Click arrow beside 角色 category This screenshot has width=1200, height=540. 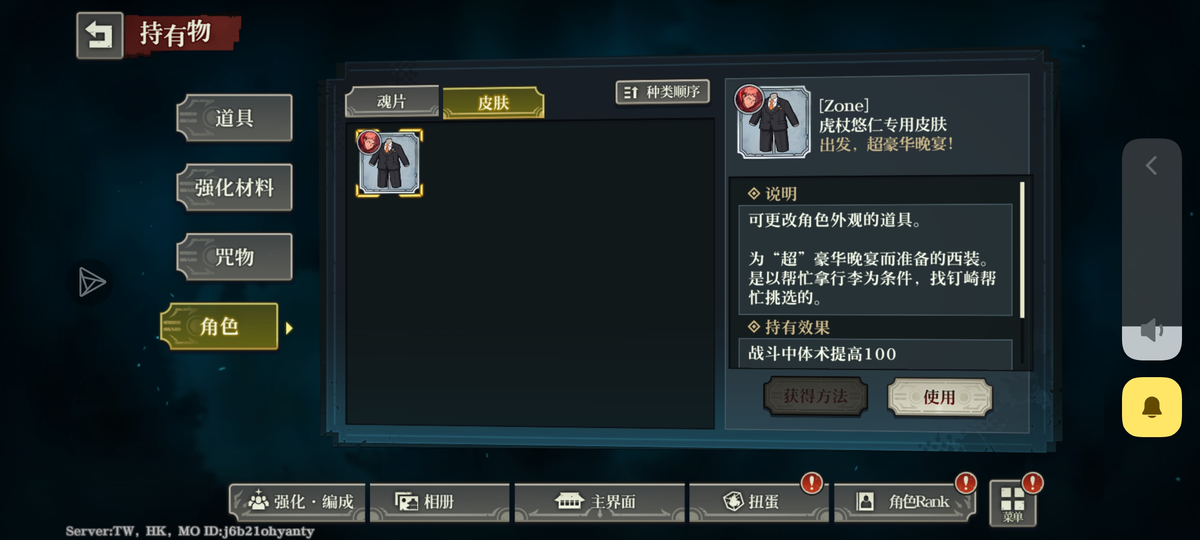(289, 328)
